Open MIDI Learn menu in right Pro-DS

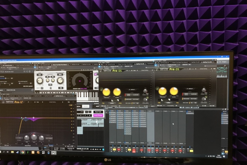(x=160, y=105)
